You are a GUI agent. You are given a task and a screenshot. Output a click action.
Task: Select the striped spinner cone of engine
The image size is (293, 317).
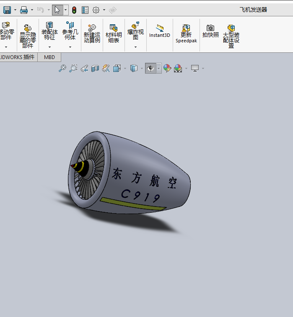coord(82,168)
